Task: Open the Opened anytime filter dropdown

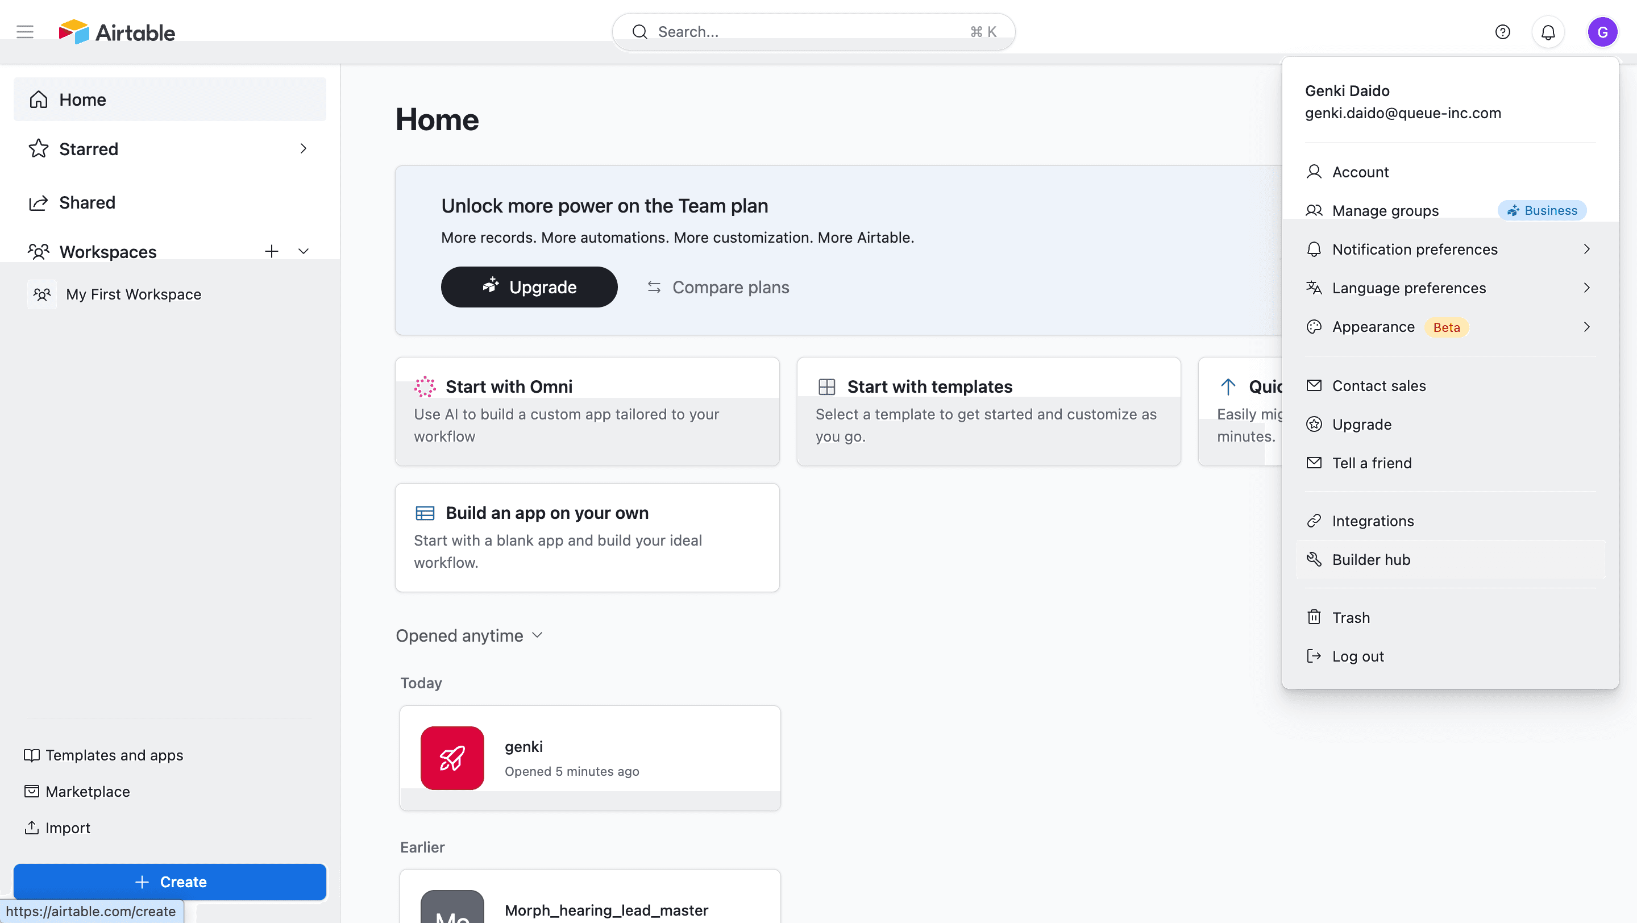Action: pos(469,635)
